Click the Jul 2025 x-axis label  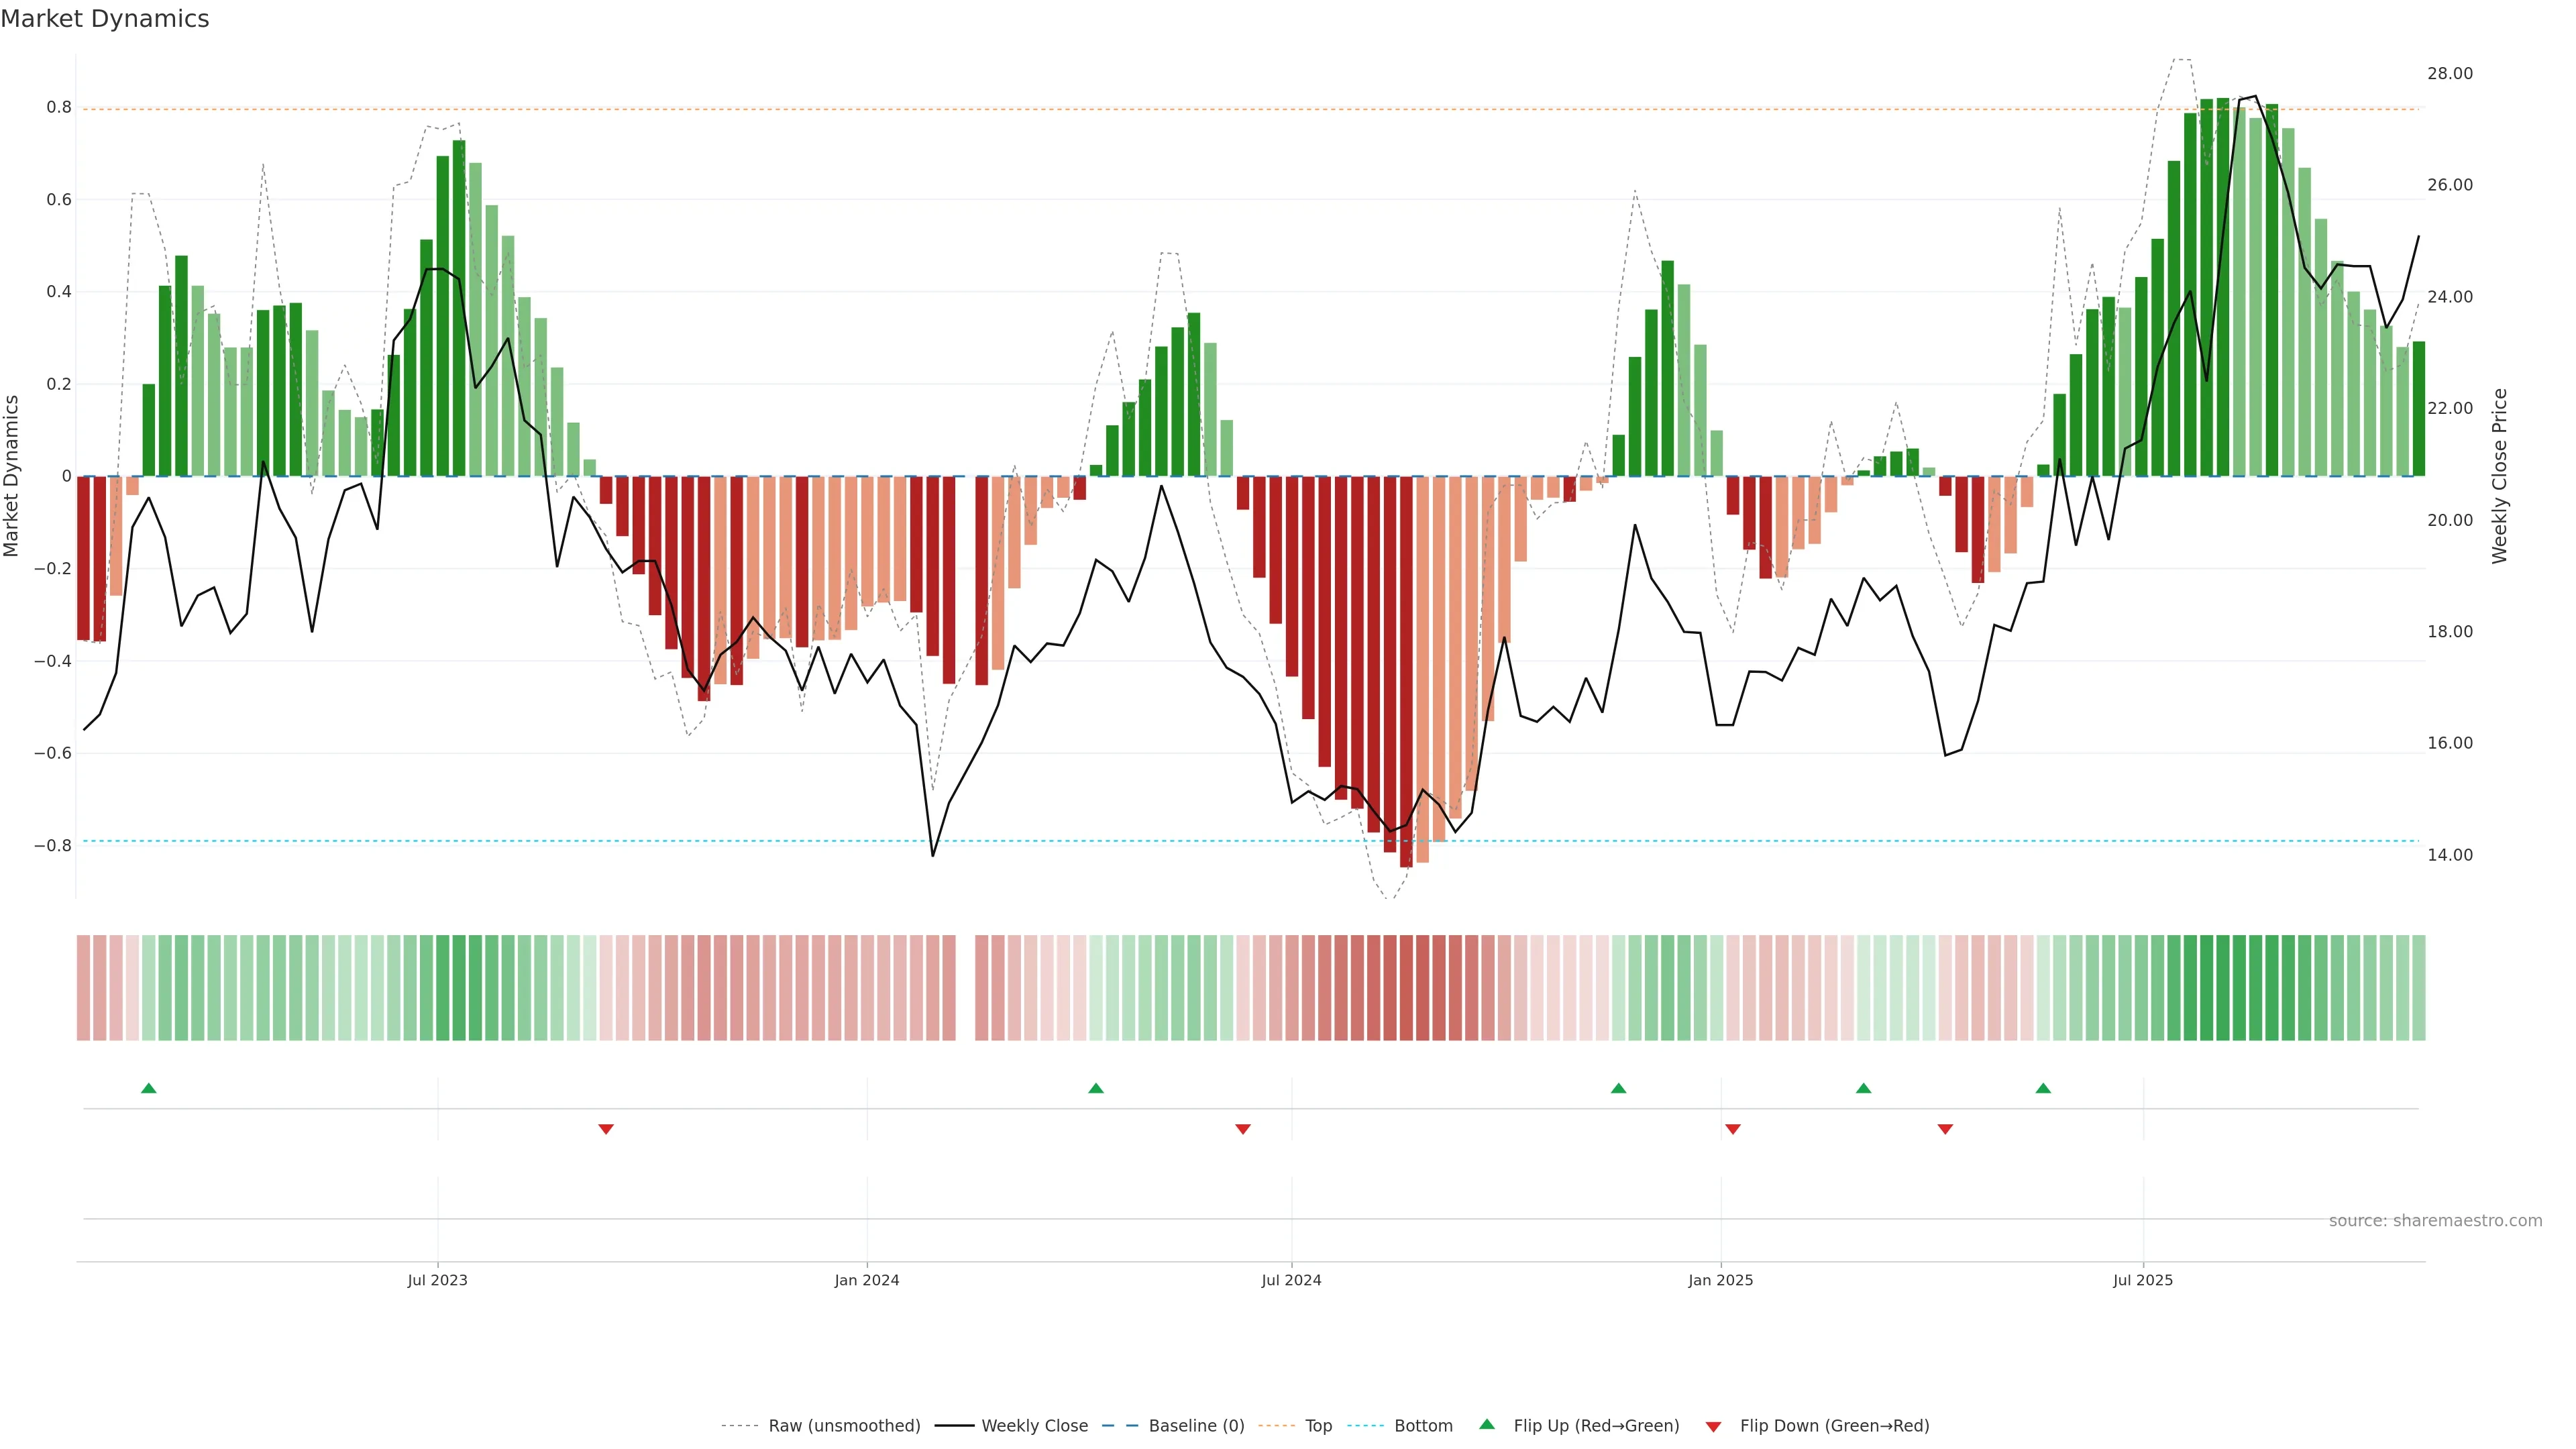[x=2142, y=1280]
